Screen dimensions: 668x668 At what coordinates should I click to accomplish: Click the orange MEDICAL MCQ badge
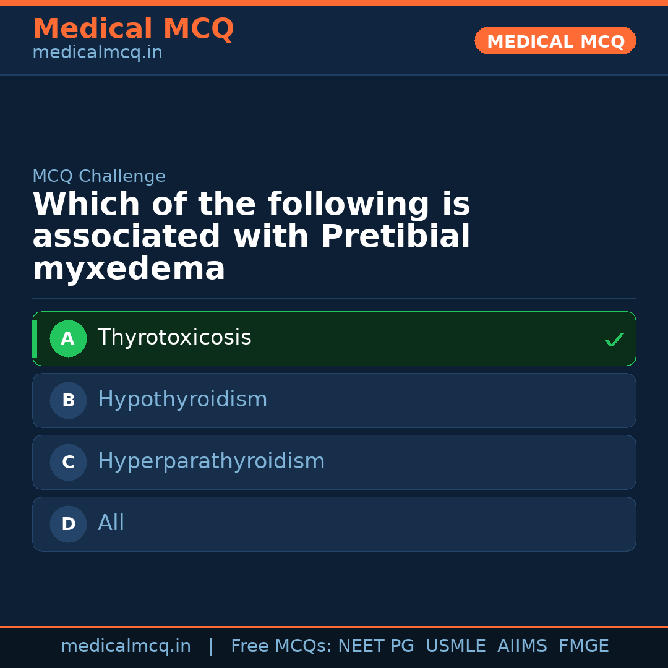pos(555,41)
